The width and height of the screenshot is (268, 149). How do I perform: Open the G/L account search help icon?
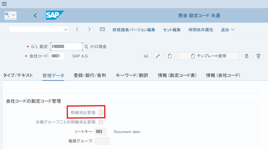pos(86,47)
